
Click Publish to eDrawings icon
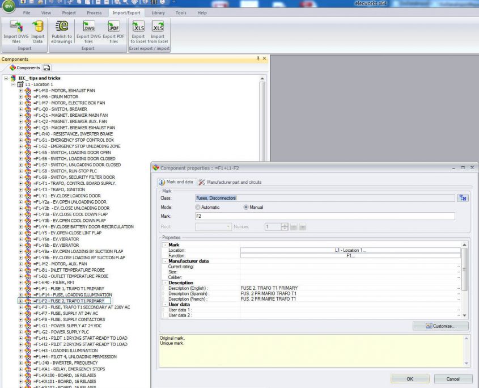(x=62, y=27)
